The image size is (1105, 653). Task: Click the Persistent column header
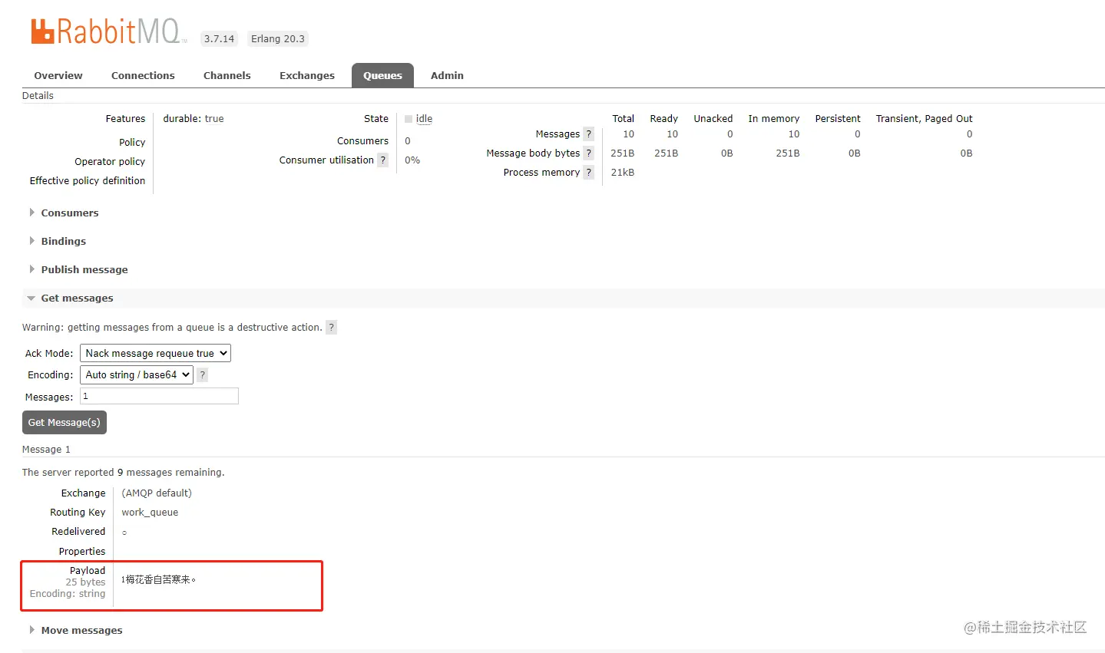click(x=838, y=119)
